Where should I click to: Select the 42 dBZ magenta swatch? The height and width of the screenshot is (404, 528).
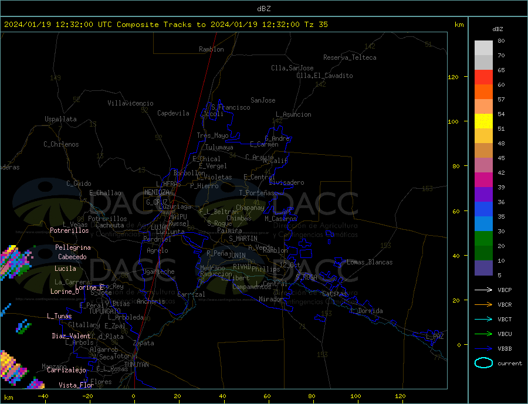(483, 180)
